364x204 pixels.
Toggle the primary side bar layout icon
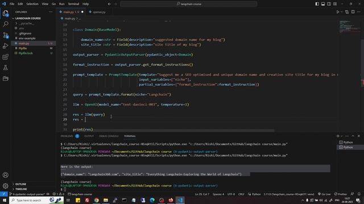point(317,4)
